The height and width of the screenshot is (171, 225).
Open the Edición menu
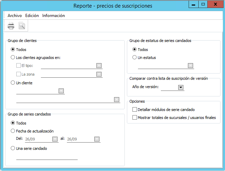pos(32,16)
